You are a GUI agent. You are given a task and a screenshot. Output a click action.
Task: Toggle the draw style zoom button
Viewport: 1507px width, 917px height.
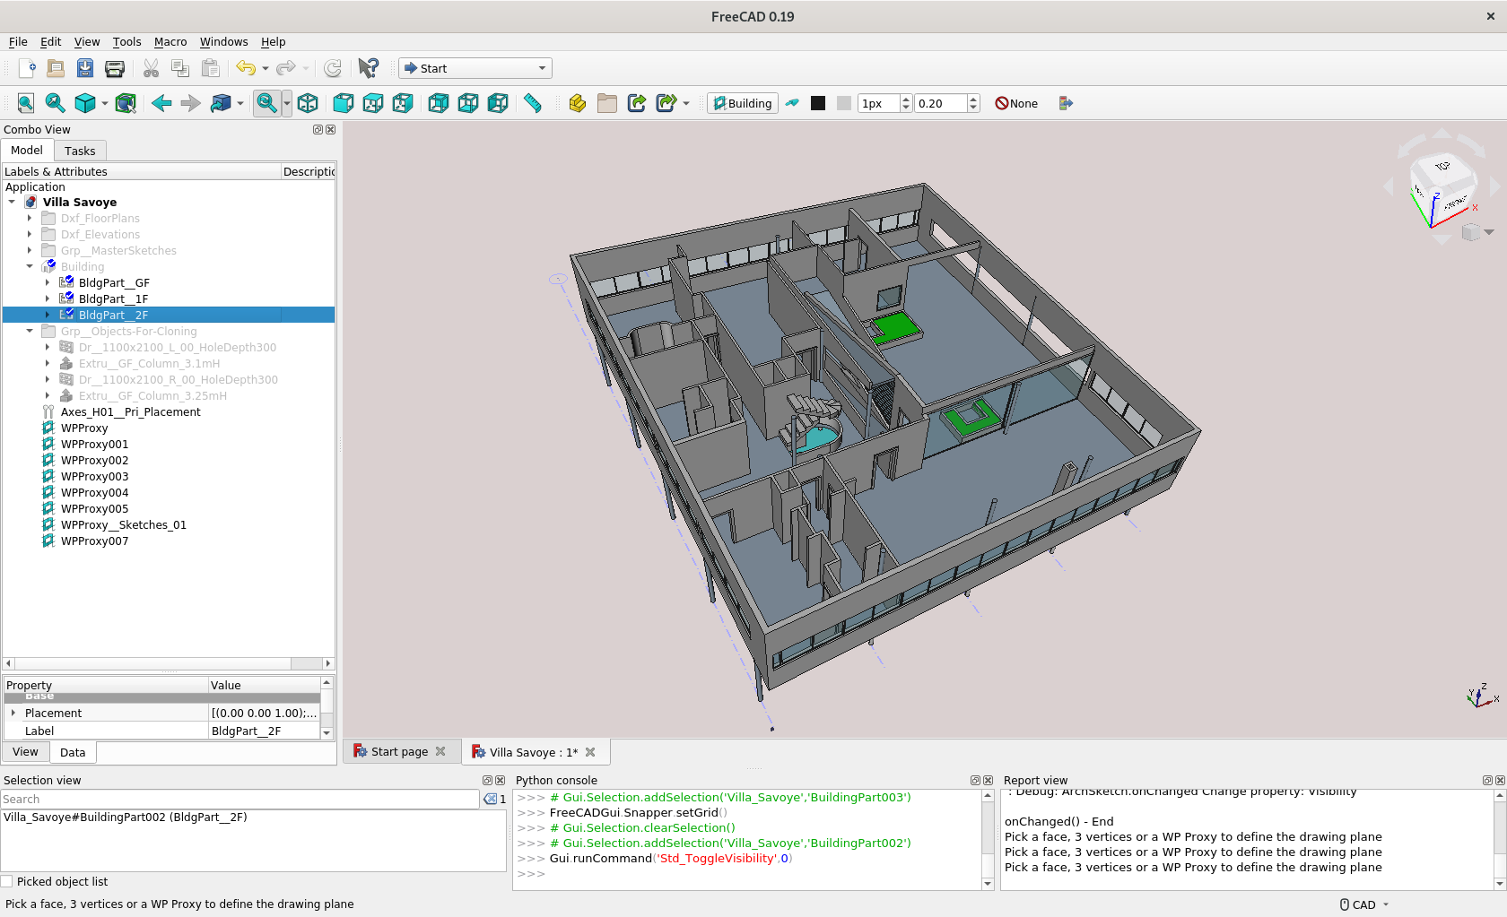pyautogui.click(x=266, y=103)
